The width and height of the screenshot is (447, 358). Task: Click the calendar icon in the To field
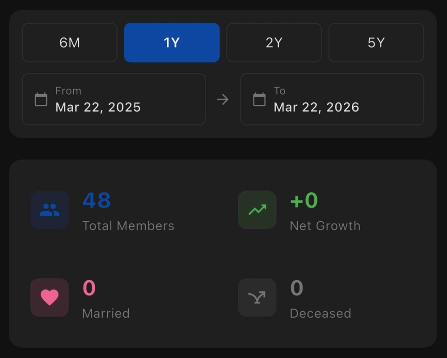pyautogui.click(x=259, y=99)
